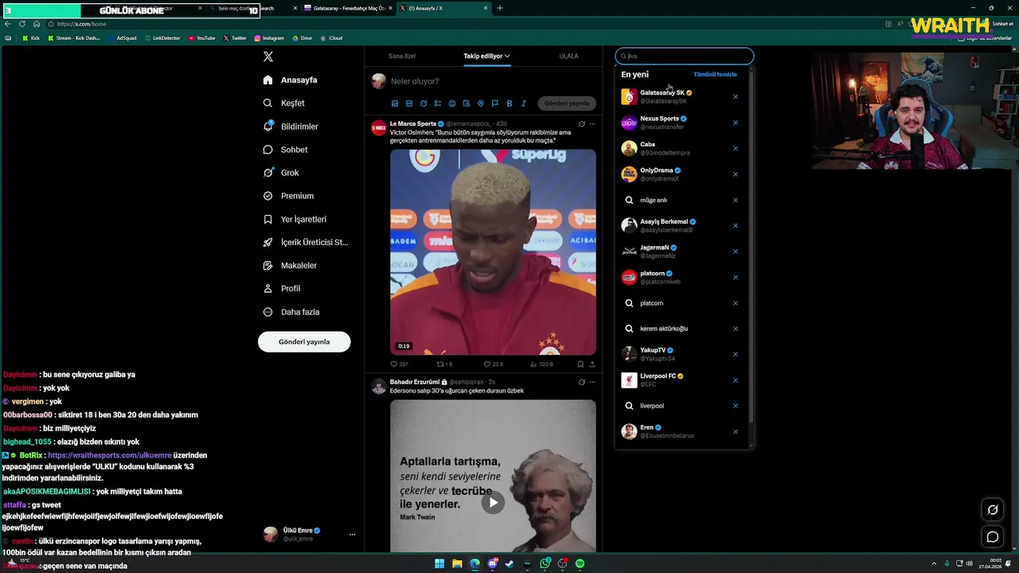Remove Cabs from recent searches
Viewport: 1019px width, 573px height.
click(736, 149)
